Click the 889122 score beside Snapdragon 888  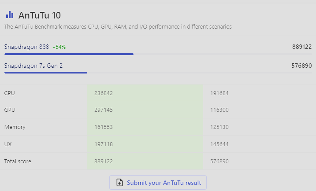(302, 47)
